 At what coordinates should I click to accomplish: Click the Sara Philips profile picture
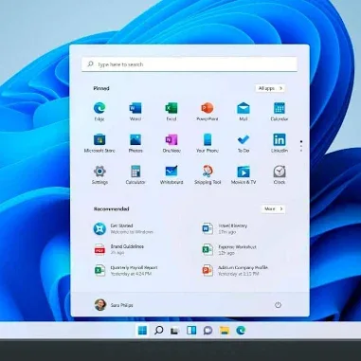[100, 305]
